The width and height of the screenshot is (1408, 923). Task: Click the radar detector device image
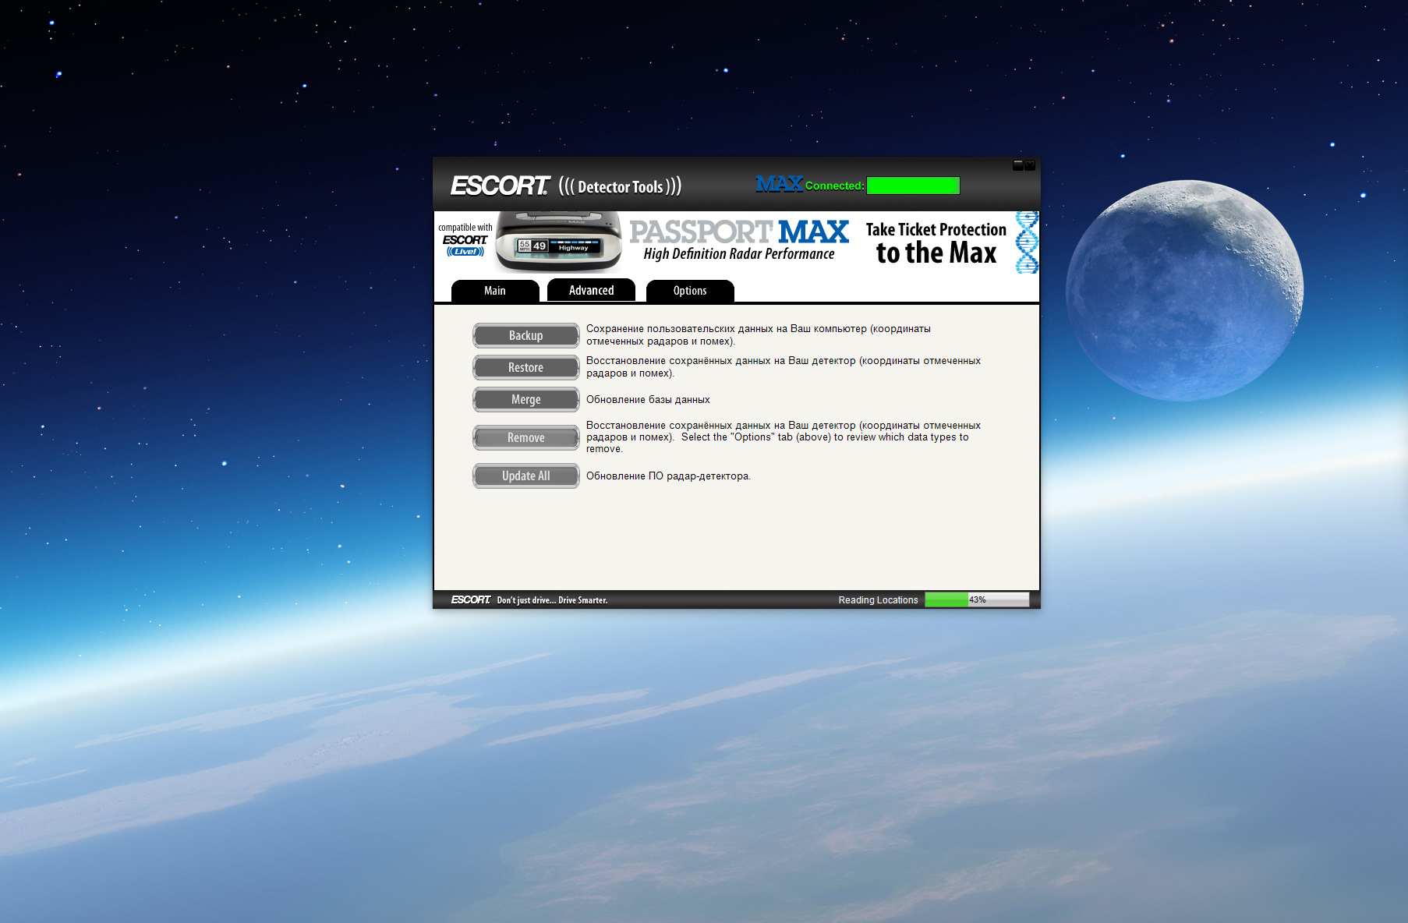[558, 242]
